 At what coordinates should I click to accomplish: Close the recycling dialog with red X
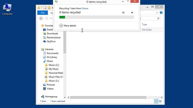(135, 1)
